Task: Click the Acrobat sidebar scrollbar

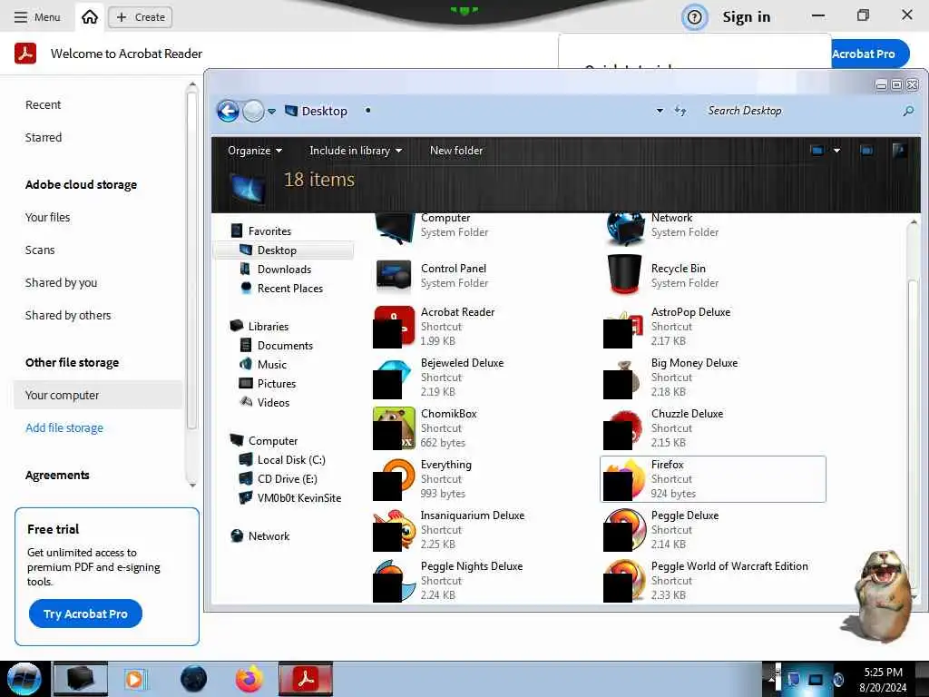Action: pos(191,260)
